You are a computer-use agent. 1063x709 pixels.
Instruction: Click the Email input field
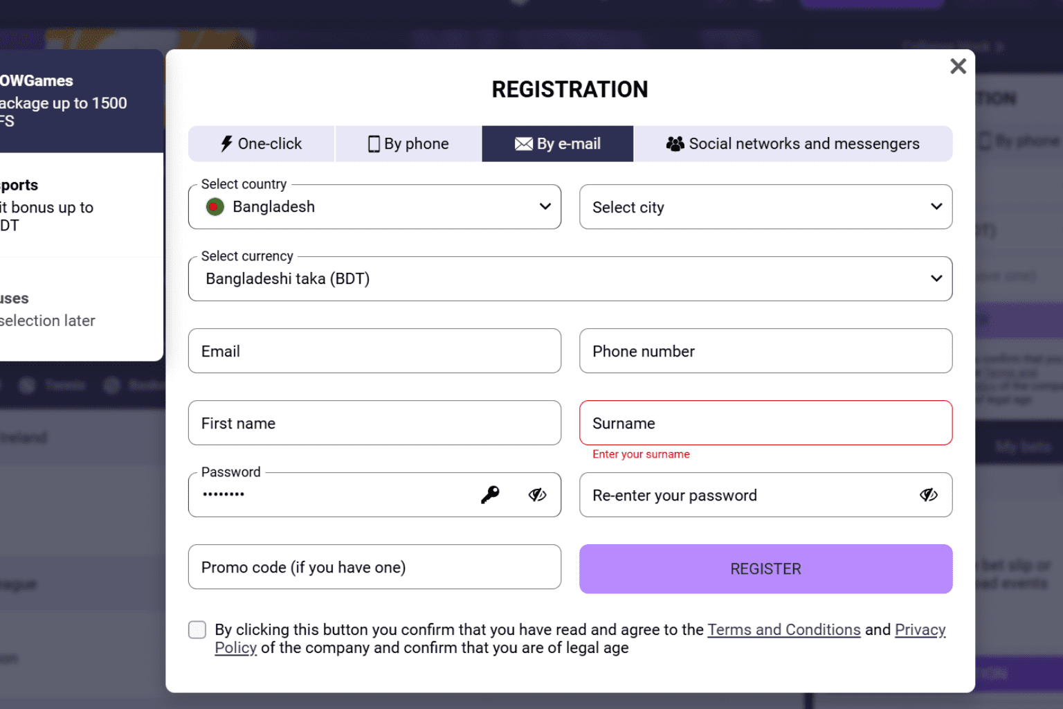click(374, 351)
